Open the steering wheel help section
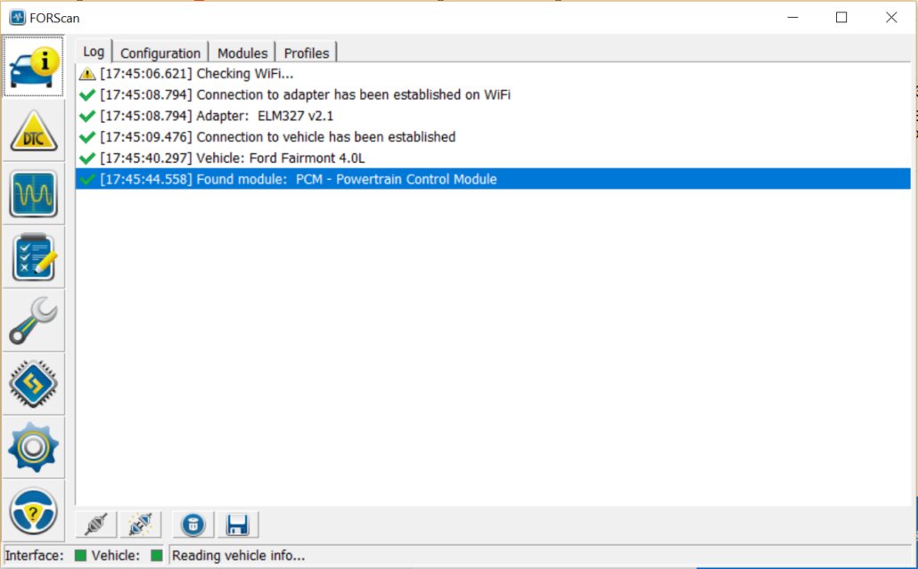Viewport: 918px width, 569px height. tap(34, 511)
